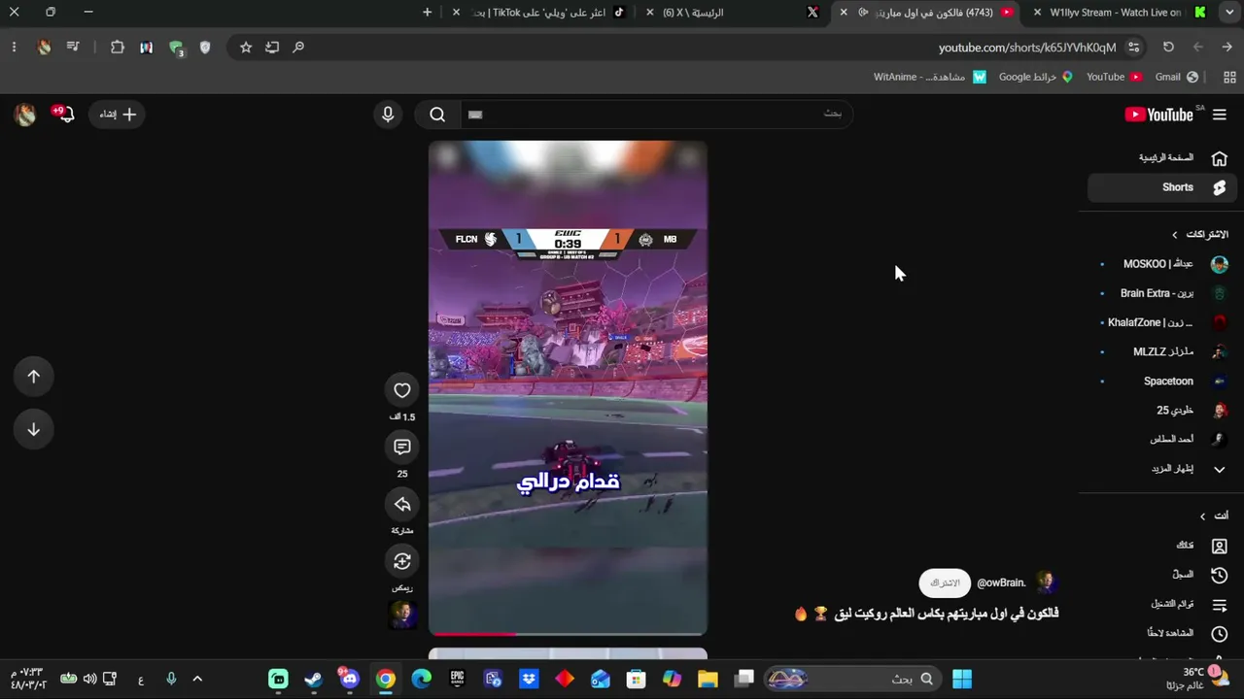Open Watch later (المشاهدة لاحقًا) in sidebar

point(1163,633)
